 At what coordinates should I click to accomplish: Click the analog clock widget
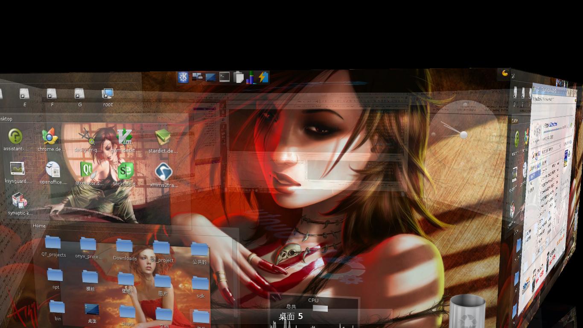[x=463, y=135]
